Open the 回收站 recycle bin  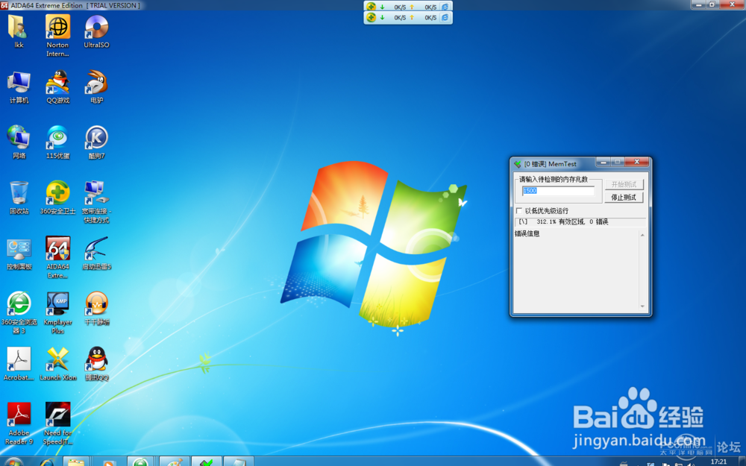(19, 198)
